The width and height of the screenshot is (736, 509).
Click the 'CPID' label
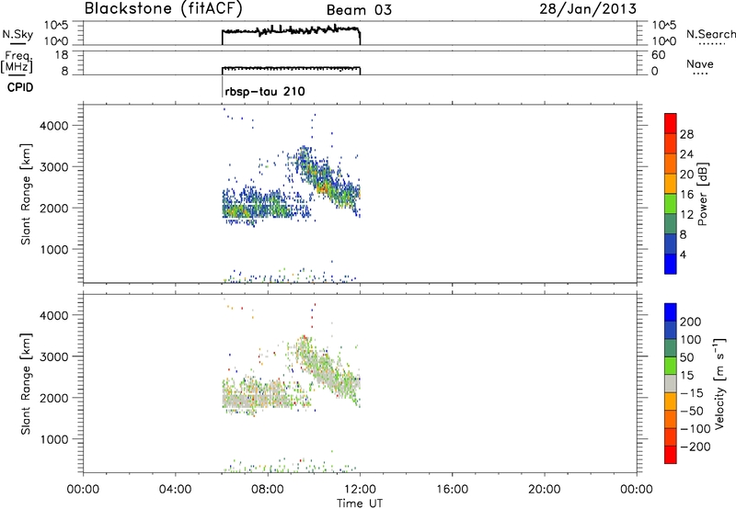pos(20,87)
